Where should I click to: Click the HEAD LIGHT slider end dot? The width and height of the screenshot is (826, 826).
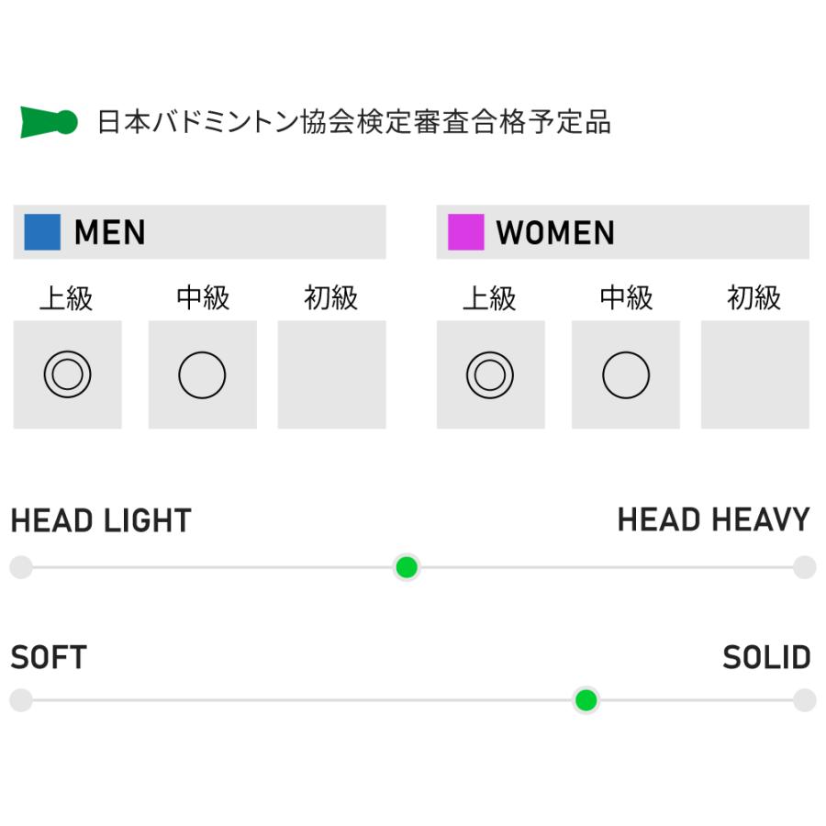[21, 567]
